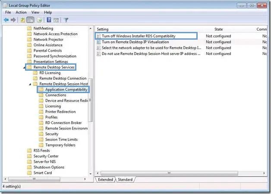271x194 pixels.
Task: Select Security Center in tree
Action: tap(46, 156)
